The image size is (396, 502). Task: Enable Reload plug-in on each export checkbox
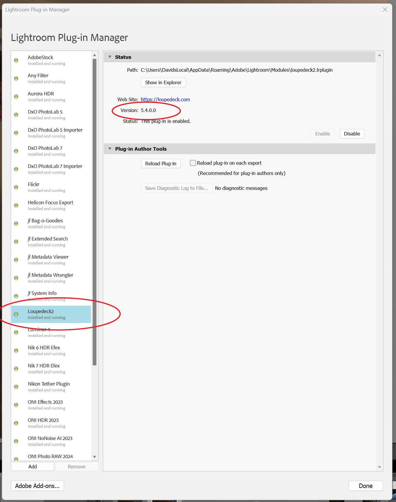[193, 163]
